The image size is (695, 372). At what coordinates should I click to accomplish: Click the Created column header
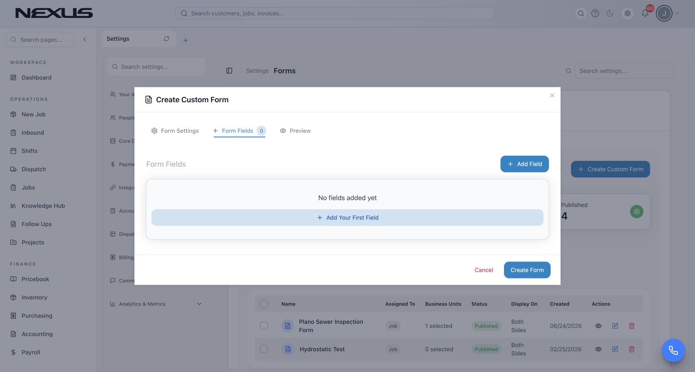pos(560,304)
